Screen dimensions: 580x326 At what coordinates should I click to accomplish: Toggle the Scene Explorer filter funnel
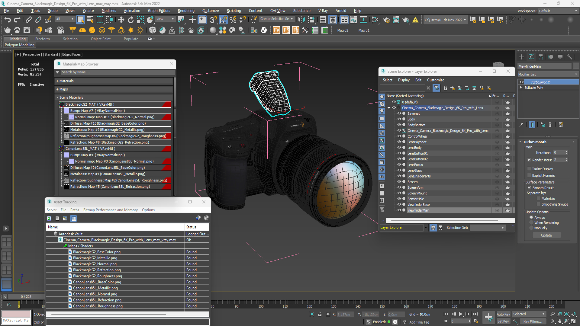click(436, 88)
